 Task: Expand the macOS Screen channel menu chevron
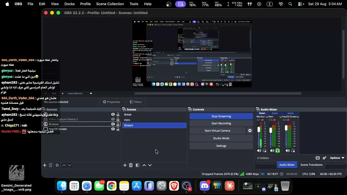[298, 117]
